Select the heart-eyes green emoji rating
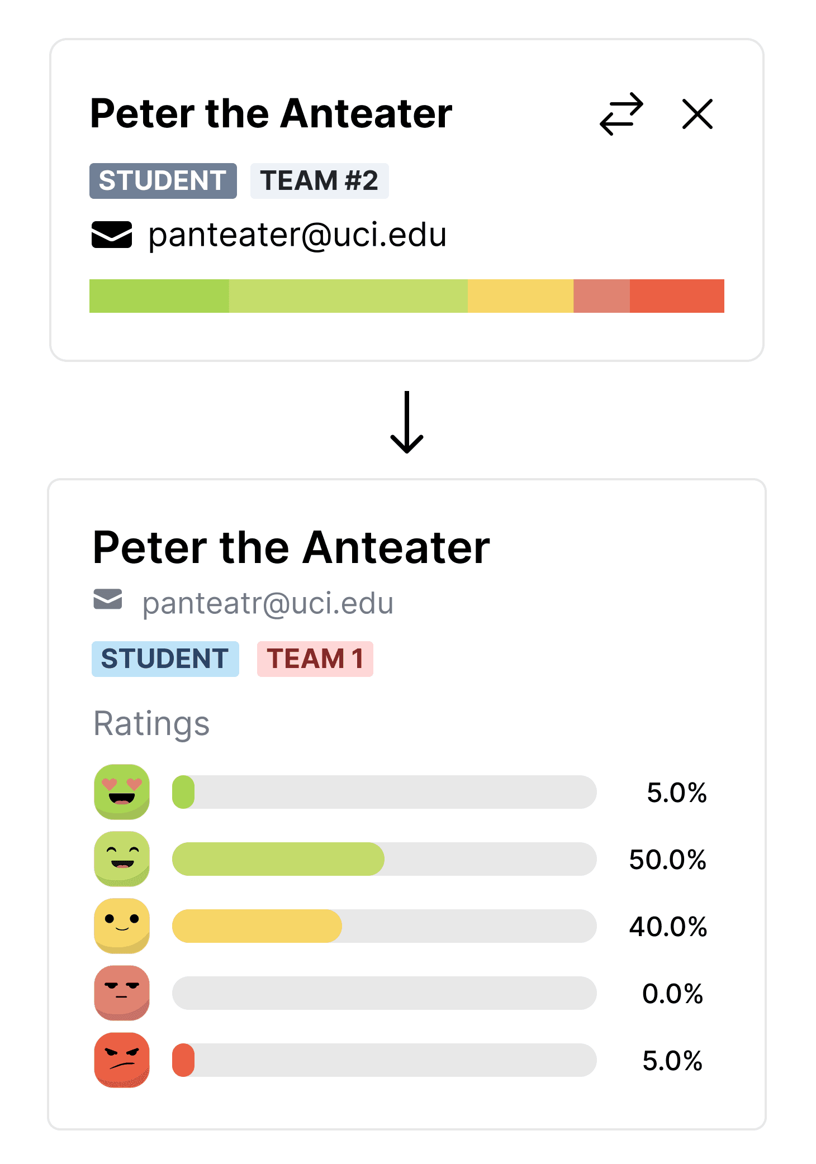 pyautogui.click(x=122, y=791)
